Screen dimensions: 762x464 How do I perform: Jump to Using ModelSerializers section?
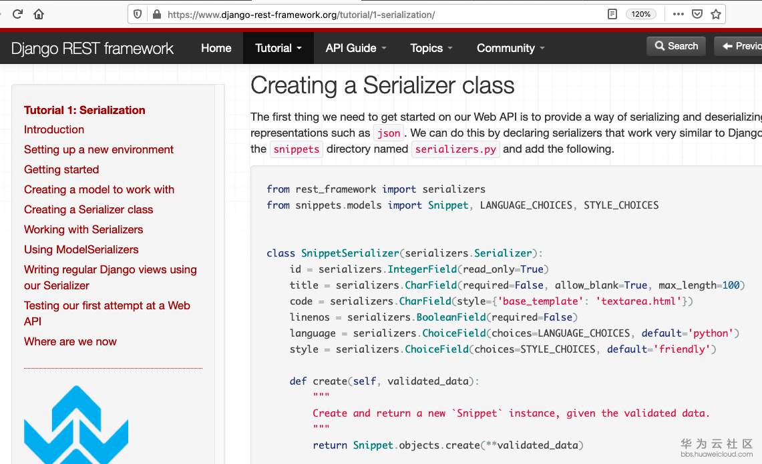point(81,249)
